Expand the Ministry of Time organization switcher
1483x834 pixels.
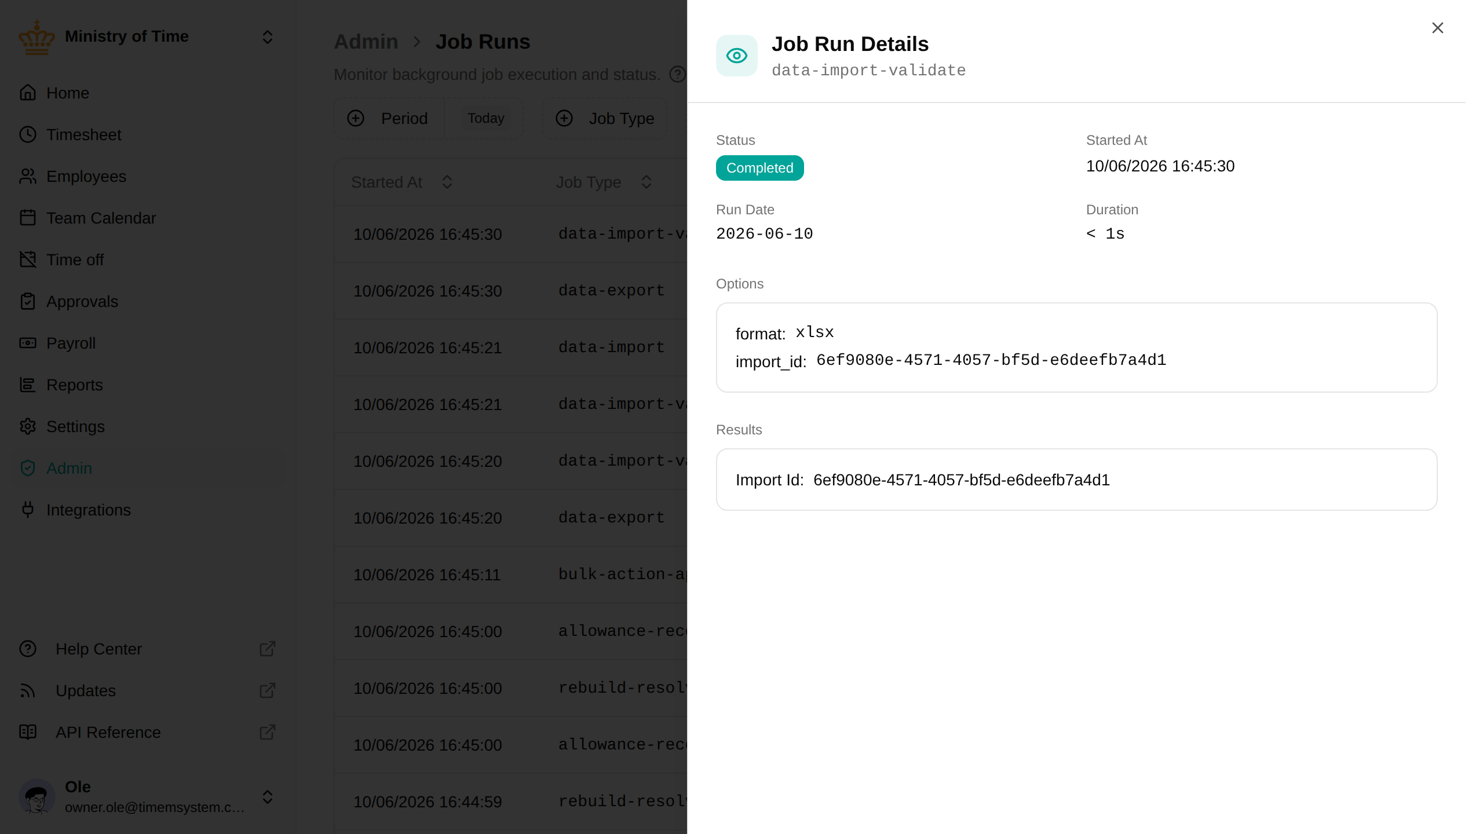(x=267, y=37)
